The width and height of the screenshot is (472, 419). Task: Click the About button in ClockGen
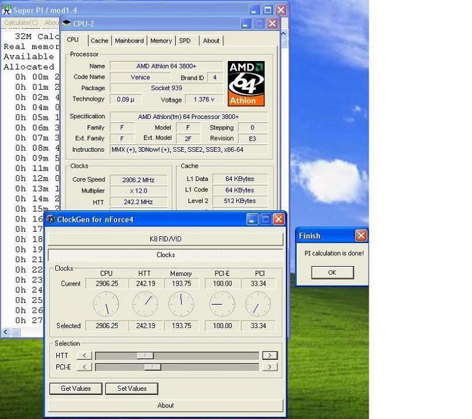click(x=165, y=405)
